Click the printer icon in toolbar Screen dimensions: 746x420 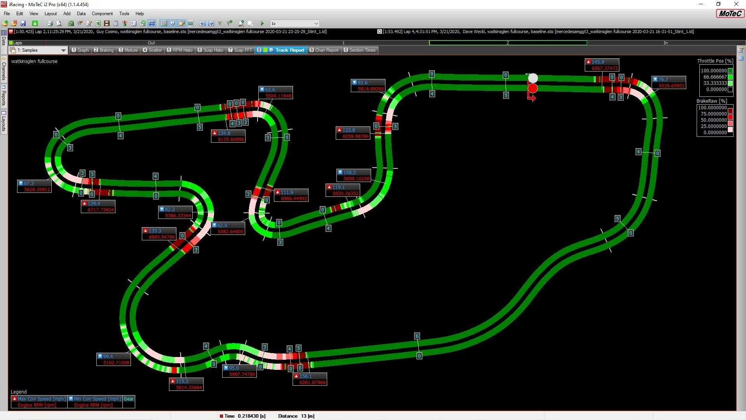click(50, 23)
